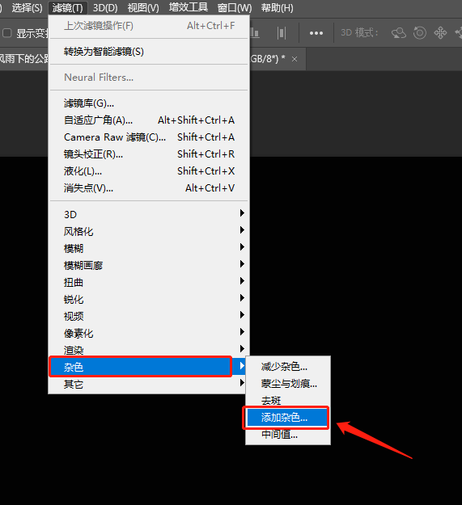Toggle the 显示变换控件 checkbox
This screenshot has height=505, width=462.
point(7,33)
